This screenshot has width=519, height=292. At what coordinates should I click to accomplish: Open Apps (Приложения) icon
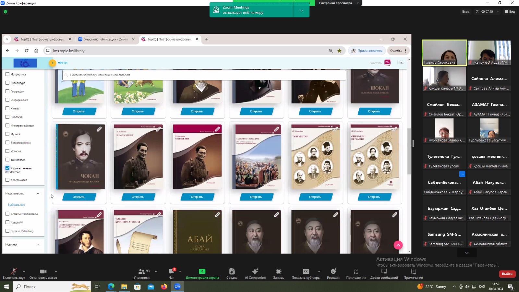point(356,272)
